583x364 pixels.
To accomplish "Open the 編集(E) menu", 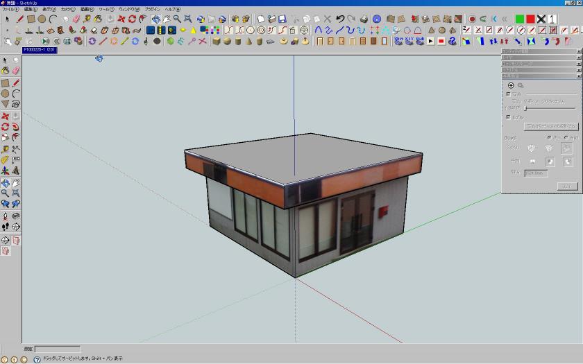I will pos(31,9).
